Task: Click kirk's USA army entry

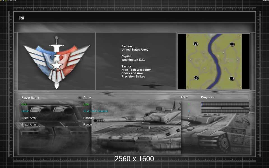Action: [x=86, y=104]
